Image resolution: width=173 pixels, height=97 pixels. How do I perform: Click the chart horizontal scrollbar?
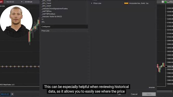(164, 91)
